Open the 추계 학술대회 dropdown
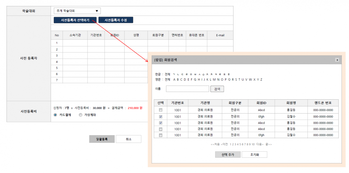 (x=77, y=11)
